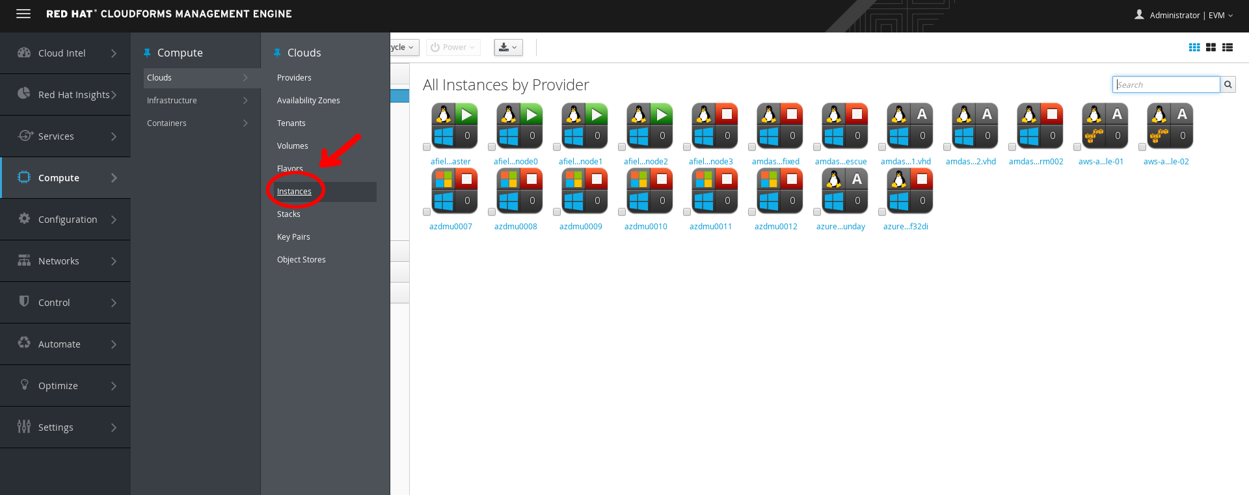Screen dimensions: 1249x495
Task: Focus the Search input field
Action: point(1166,84)
